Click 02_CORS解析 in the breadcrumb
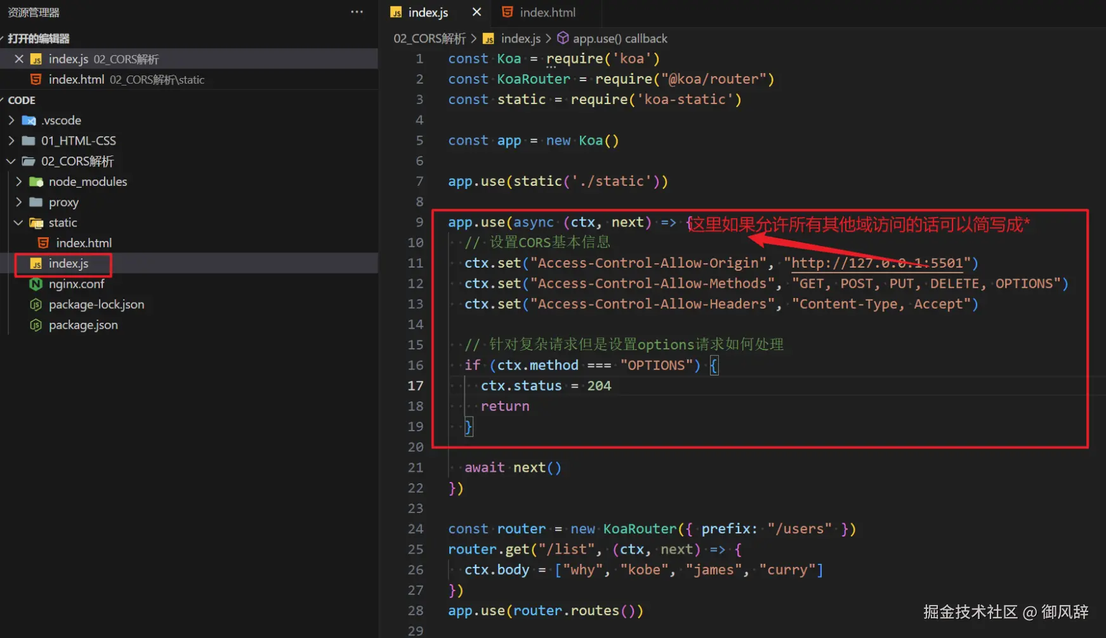 430,39
